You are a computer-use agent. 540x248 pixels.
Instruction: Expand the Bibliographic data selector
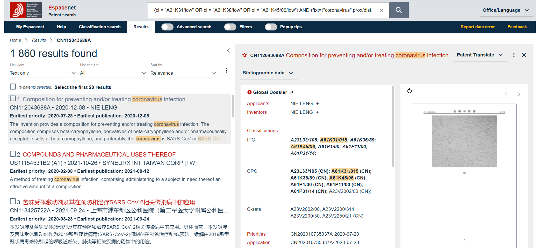click(x=268, y=73)
